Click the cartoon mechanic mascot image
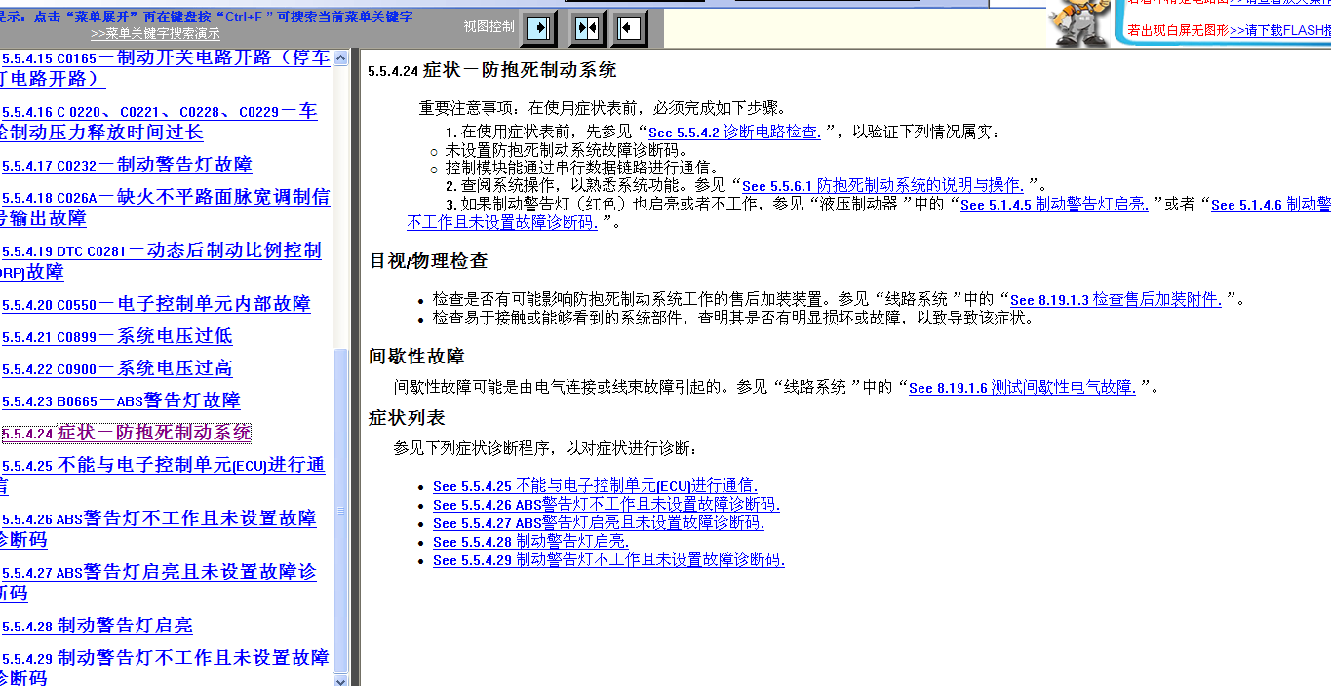 point(1080,23)
